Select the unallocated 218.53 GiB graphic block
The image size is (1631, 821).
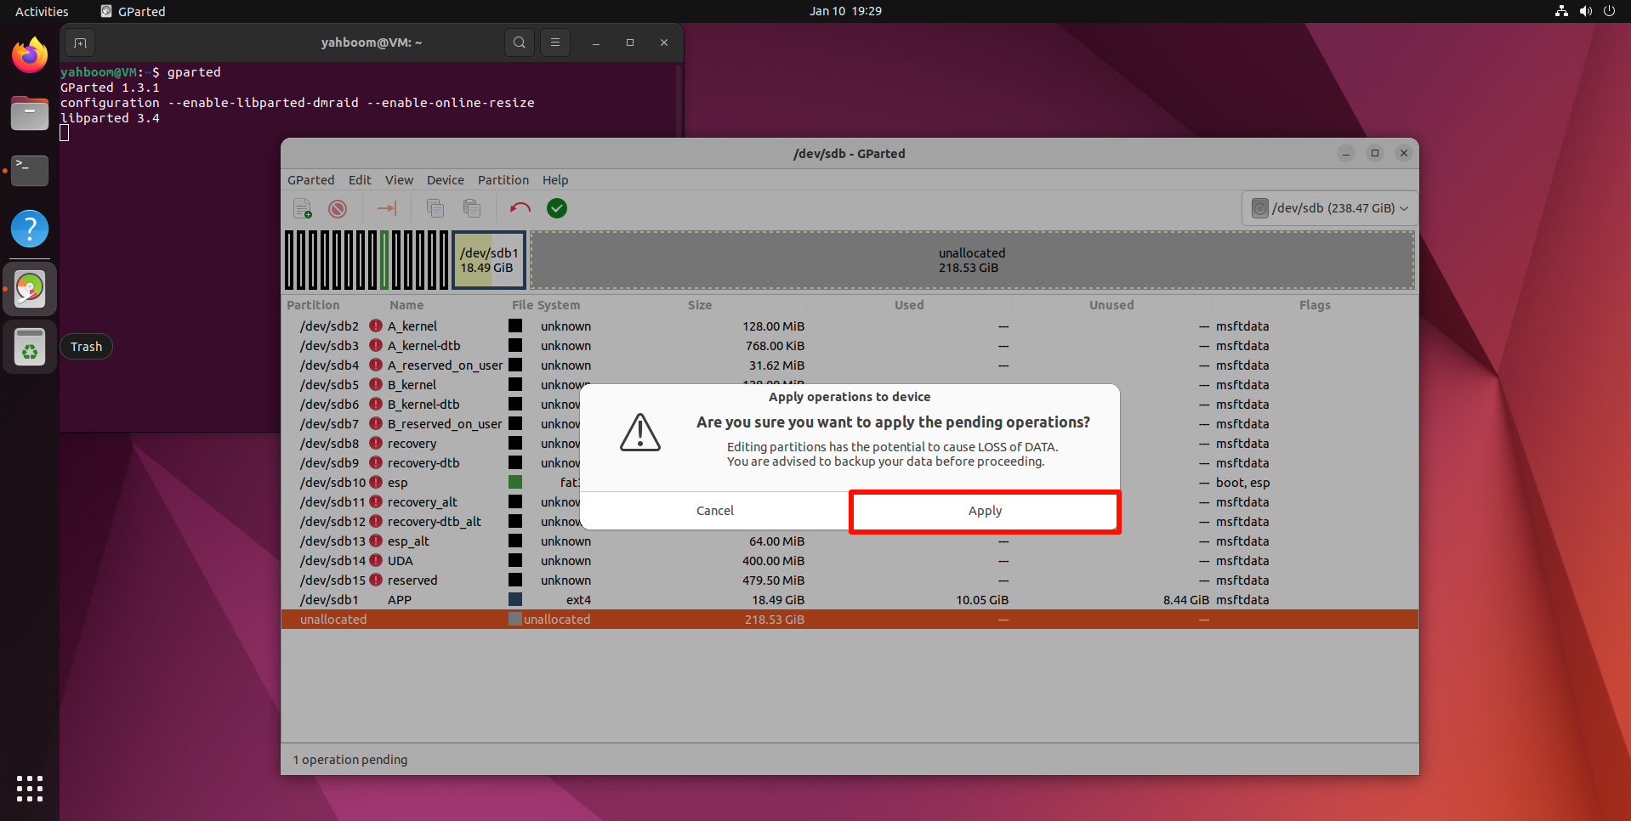point(971,260)
